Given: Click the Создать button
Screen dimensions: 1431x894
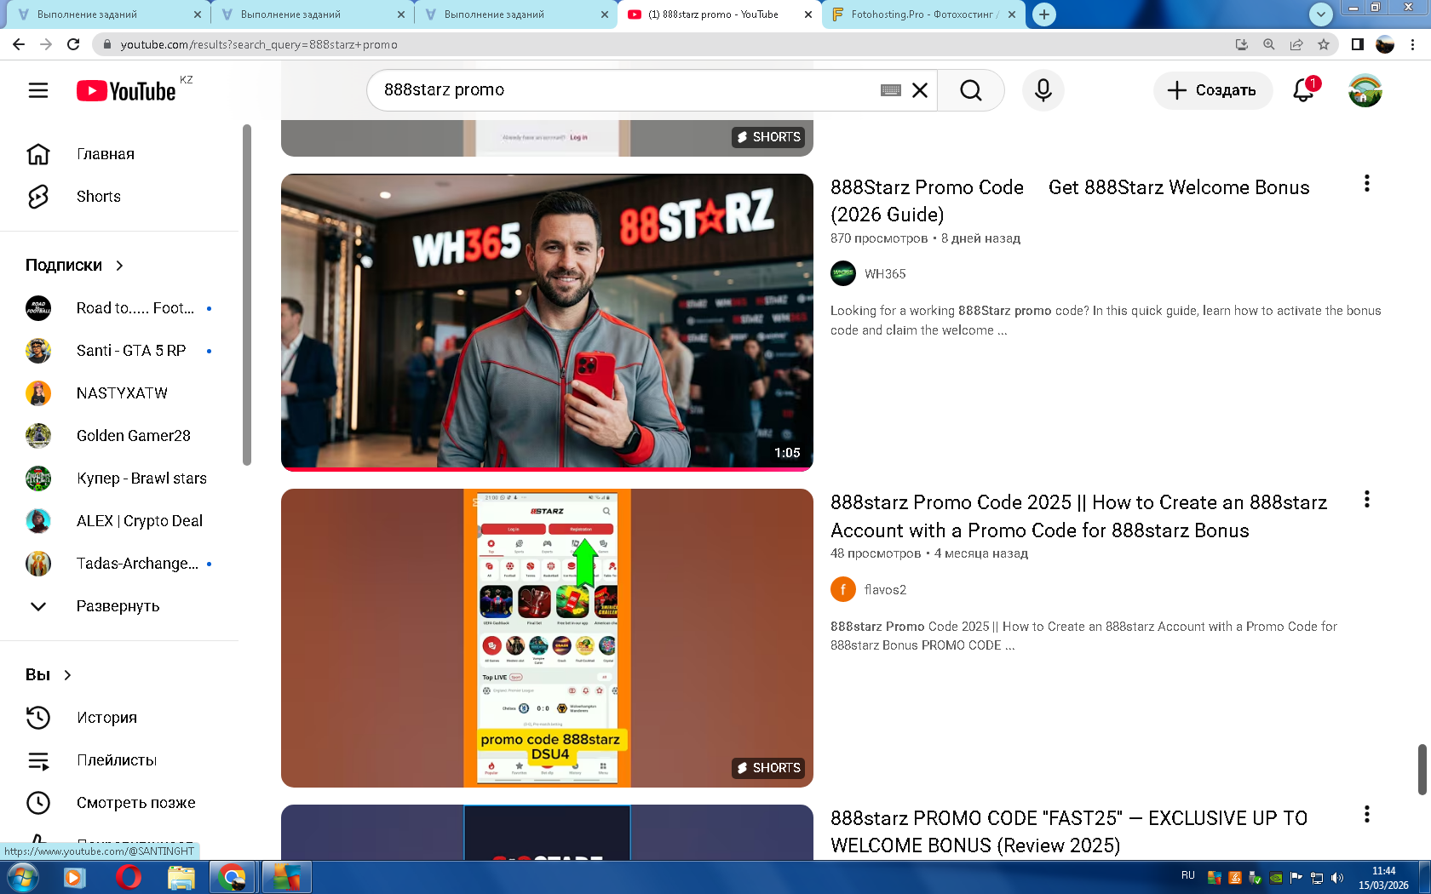Looking at the screenshot, I should pyautogui.click(x=1212, y=90).
